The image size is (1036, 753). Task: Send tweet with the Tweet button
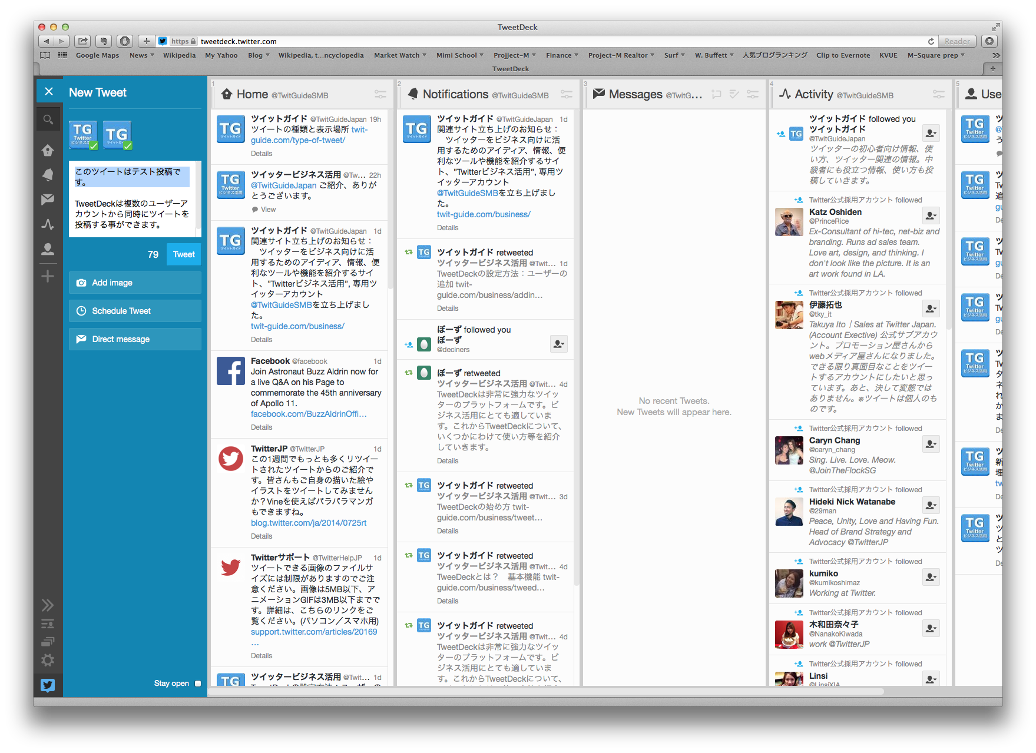tap(184, 254)
